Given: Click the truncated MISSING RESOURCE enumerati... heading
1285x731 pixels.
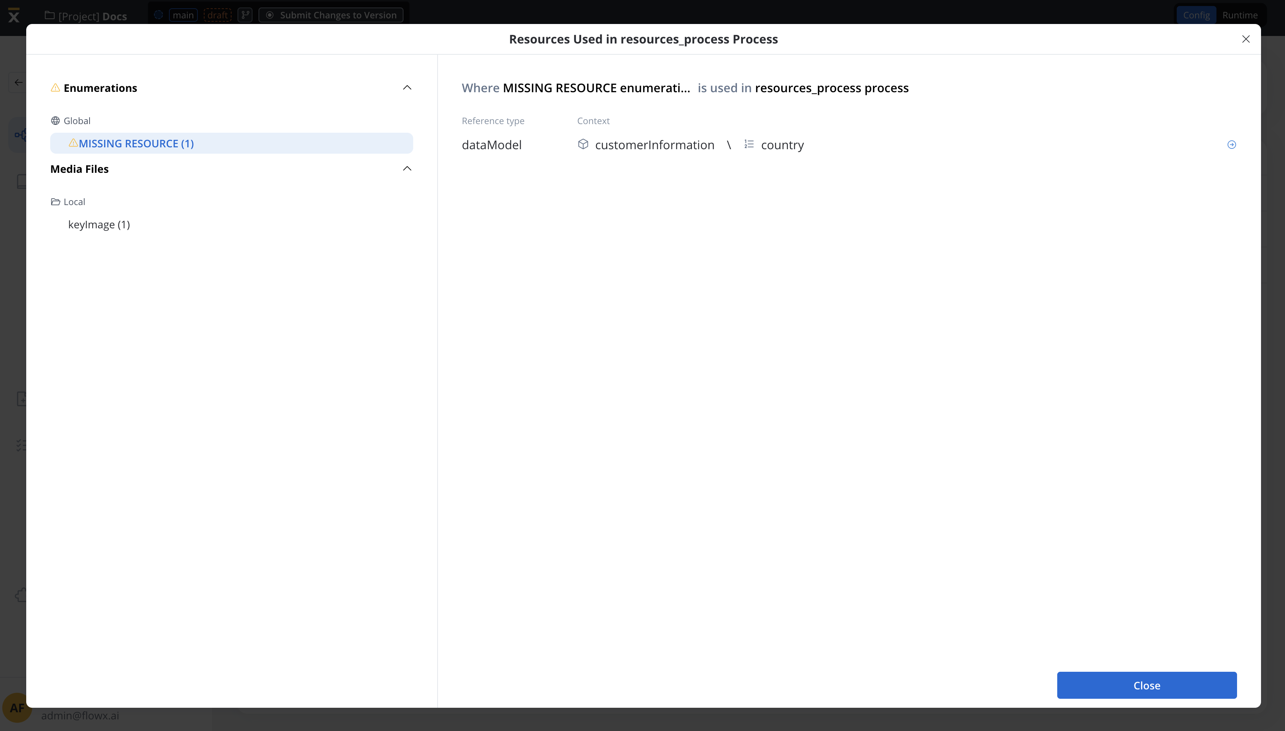Looking at the screenshot, I should pos(596,88).
